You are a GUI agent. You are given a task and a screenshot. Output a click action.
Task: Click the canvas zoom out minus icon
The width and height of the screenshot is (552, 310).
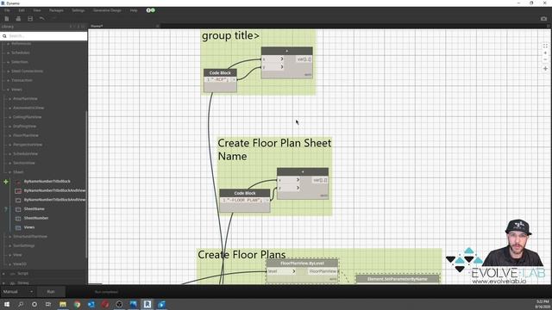click(545, 59)
